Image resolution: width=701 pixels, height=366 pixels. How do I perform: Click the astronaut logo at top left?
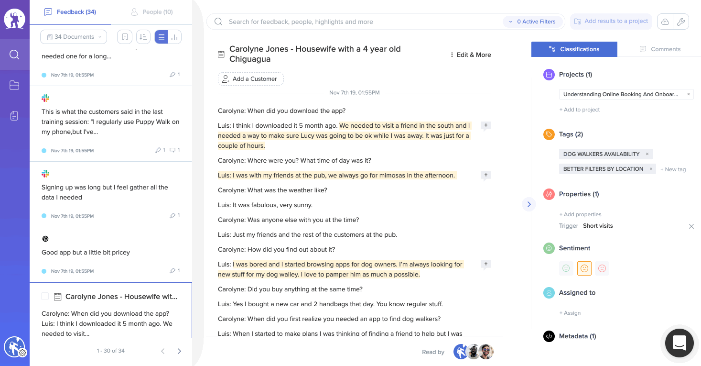click(x=14, y=19)
